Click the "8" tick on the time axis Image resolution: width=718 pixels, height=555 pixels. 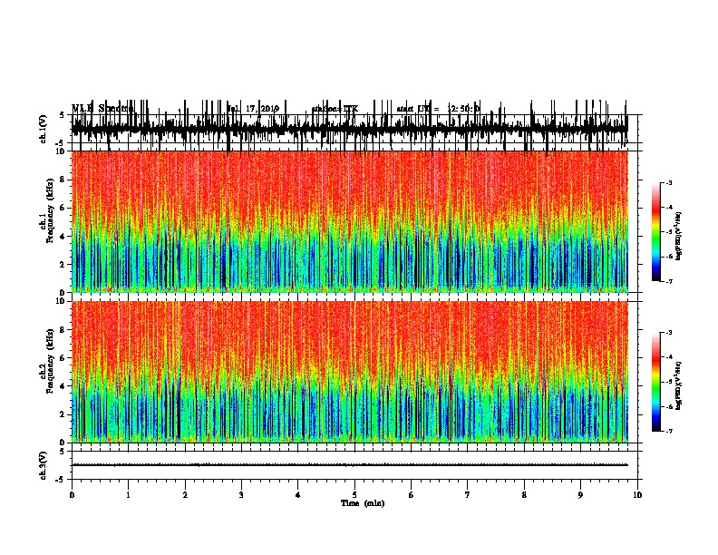click(x=524, y=495)
